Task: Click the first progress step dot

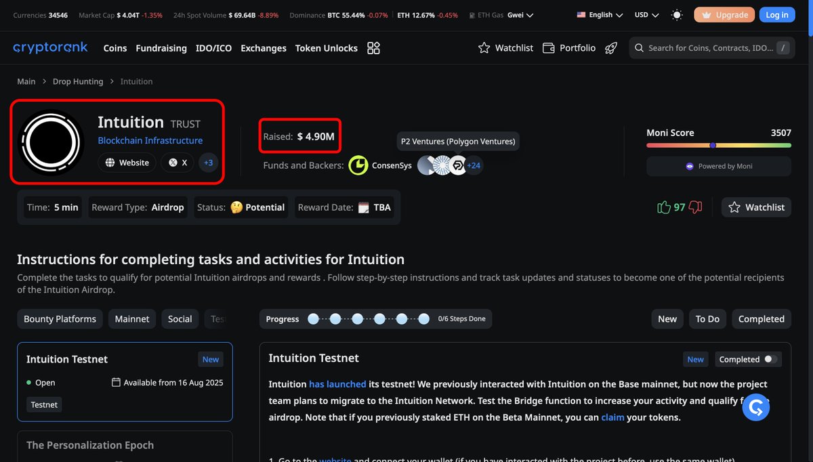Action: [313, 318]
